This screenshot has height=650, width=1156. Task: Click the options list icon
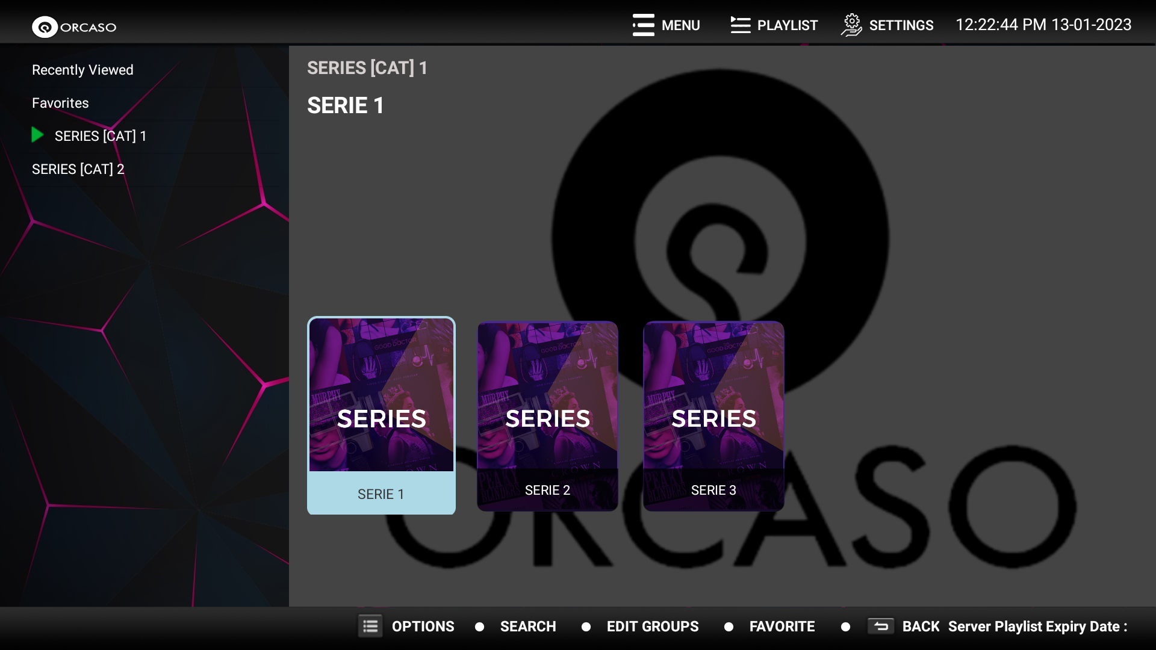tap(370, 626)
